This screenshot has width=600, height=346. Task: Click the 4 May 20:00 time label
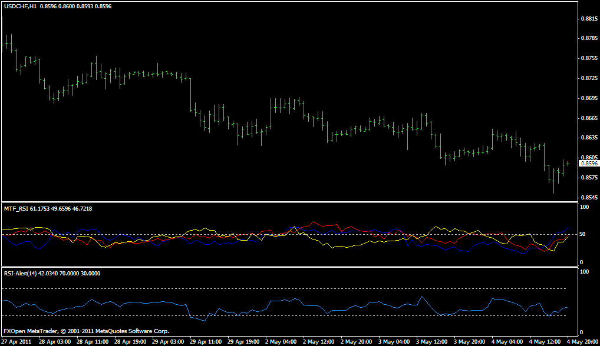(582, 342)
